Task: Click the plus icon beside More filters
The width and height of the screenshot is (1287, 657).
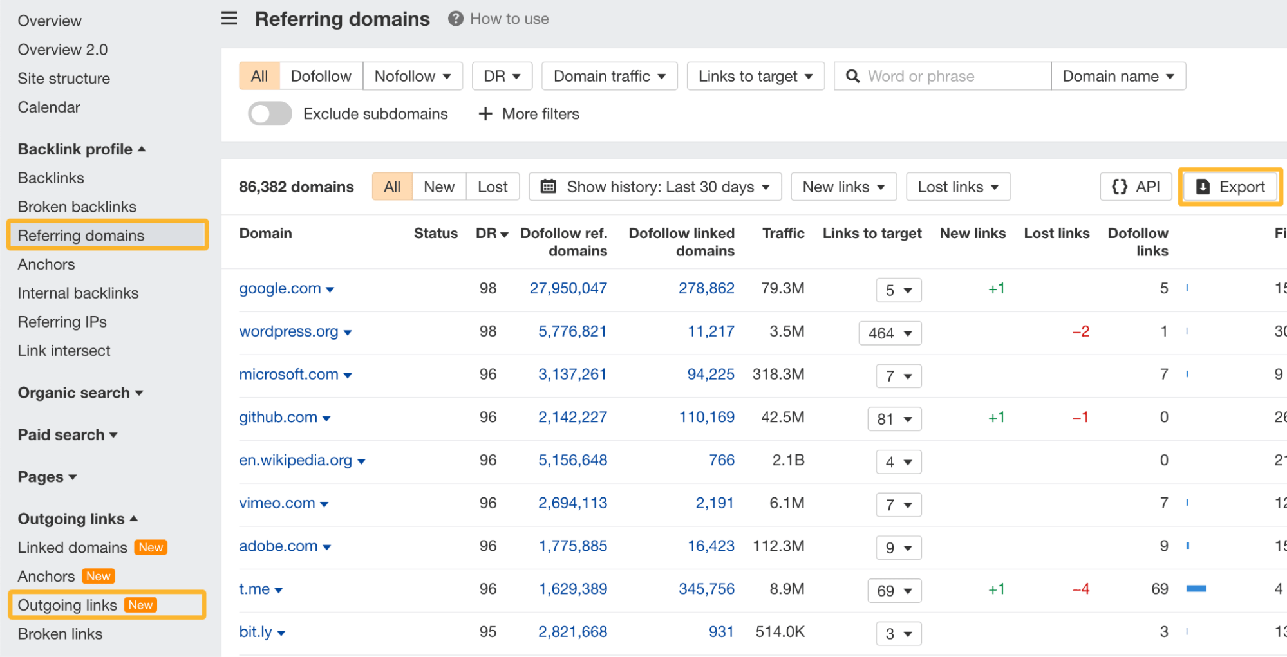Action: pyautogui.click(x=486, y=114)
